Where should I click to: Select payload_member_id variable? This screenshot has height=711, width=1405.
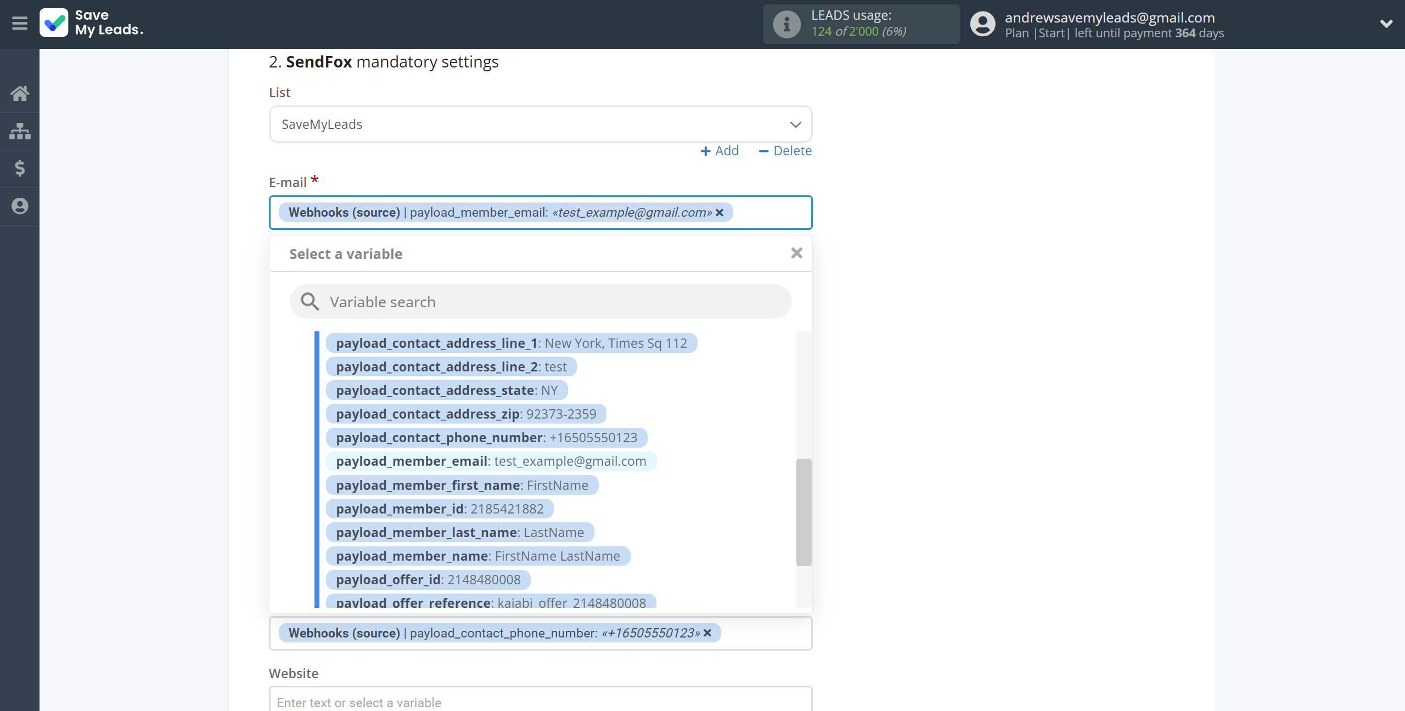pyautogui.click(x=440, y=509)
